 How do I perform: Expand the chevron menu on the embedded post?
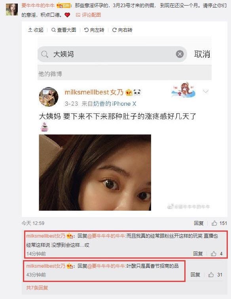205,91
